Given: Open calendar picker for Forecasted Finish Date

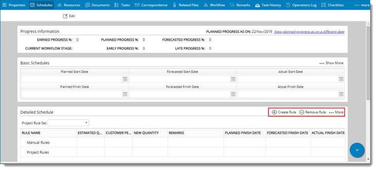Looking at the screenshot, I should click(233, 94).
